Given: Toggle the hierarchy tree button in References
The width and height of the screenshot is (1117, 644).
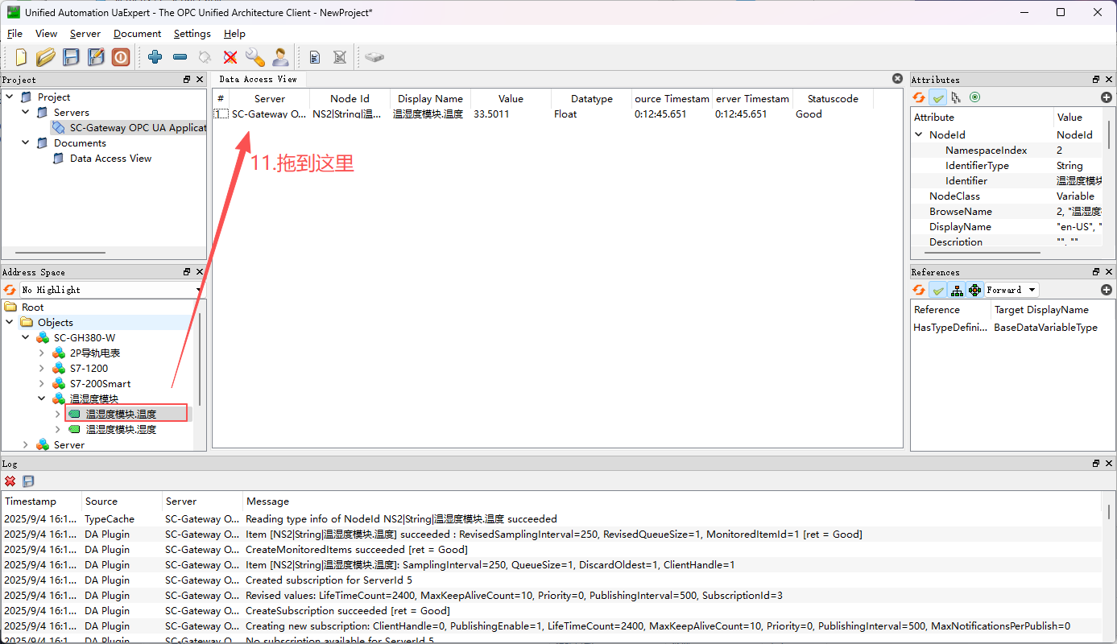Looking at the screenshot, I should 957,290.
